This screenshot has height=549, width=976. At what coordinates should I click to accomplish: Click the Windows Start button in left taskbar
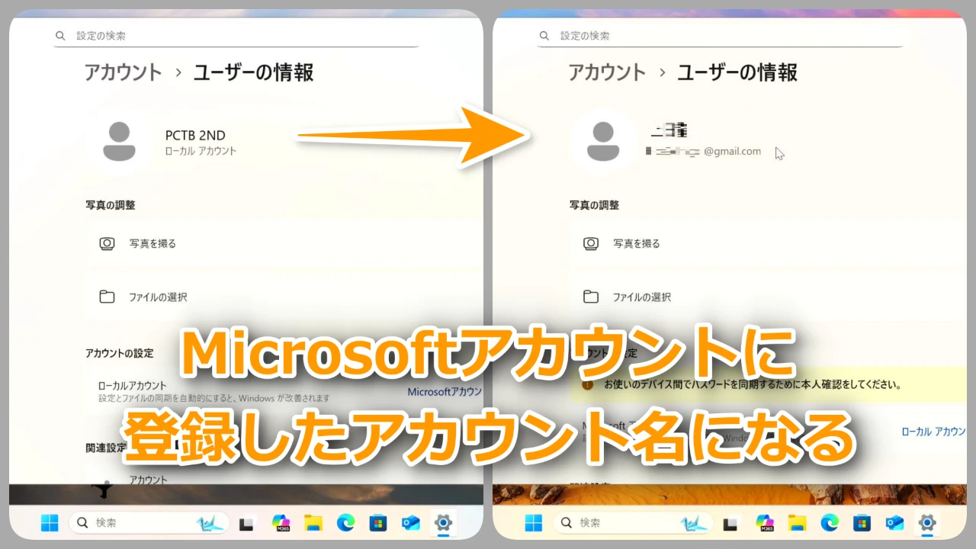50,523
